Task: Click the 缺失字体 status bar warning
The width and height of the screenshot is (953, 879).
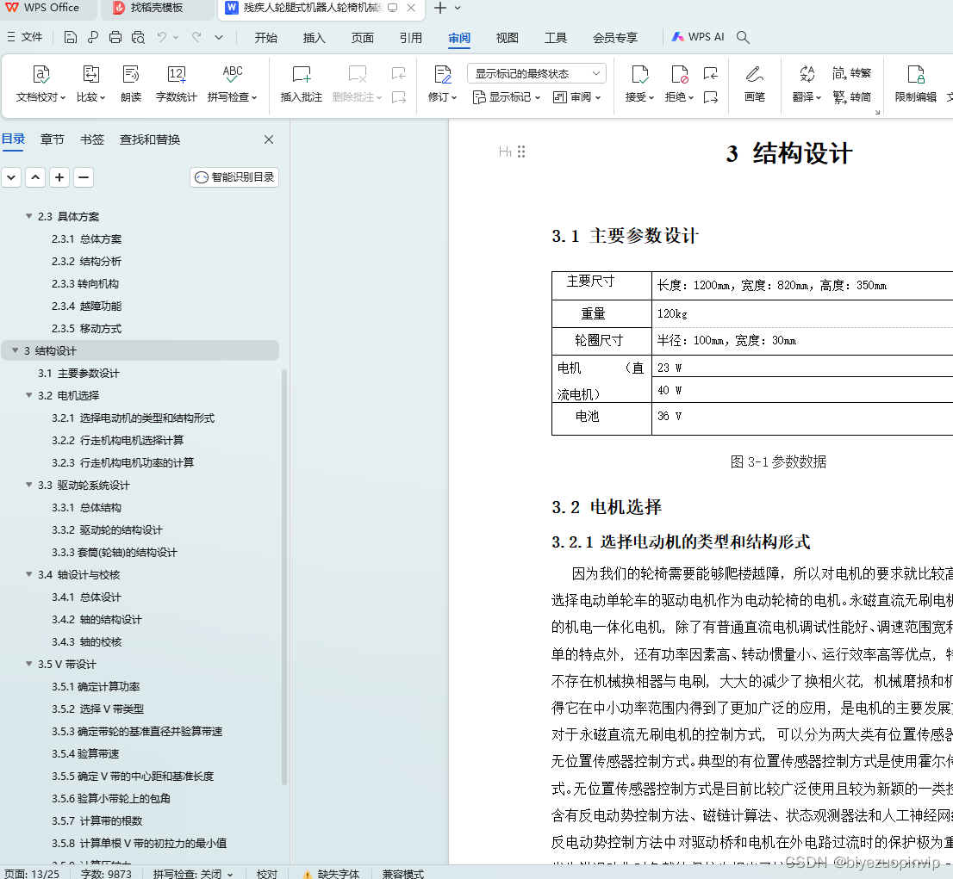Action: 331,874
